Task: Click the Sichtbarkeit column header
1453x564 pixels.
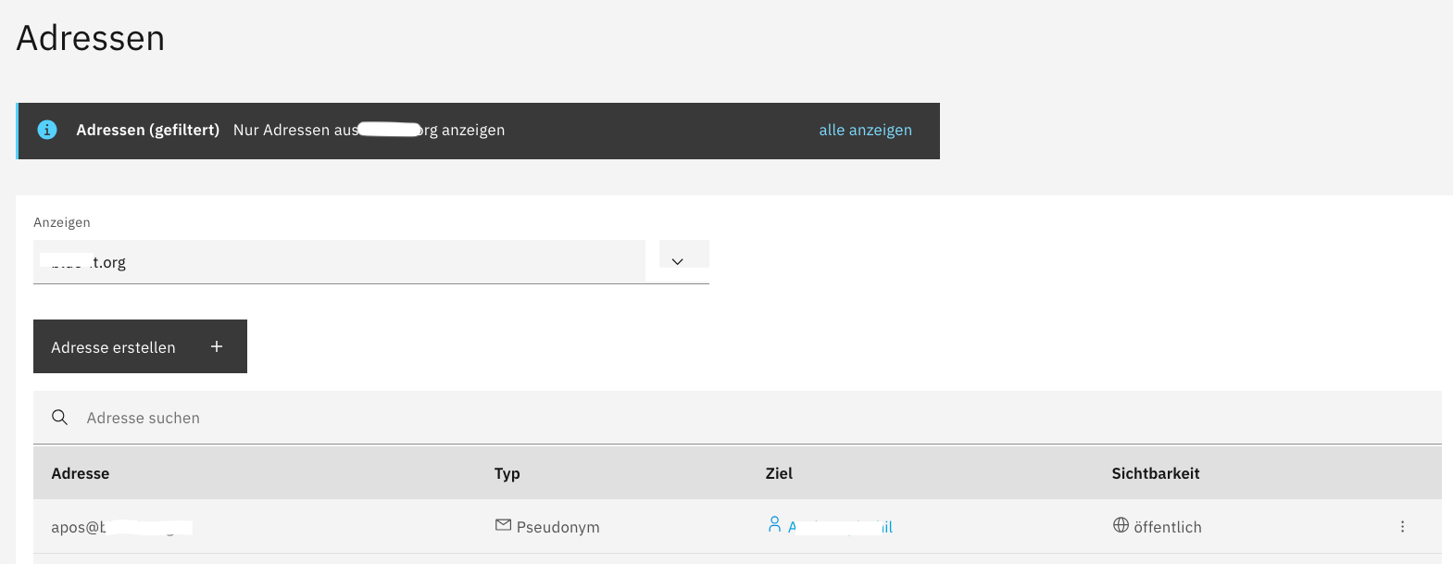Action: (x=1155, y=473)
